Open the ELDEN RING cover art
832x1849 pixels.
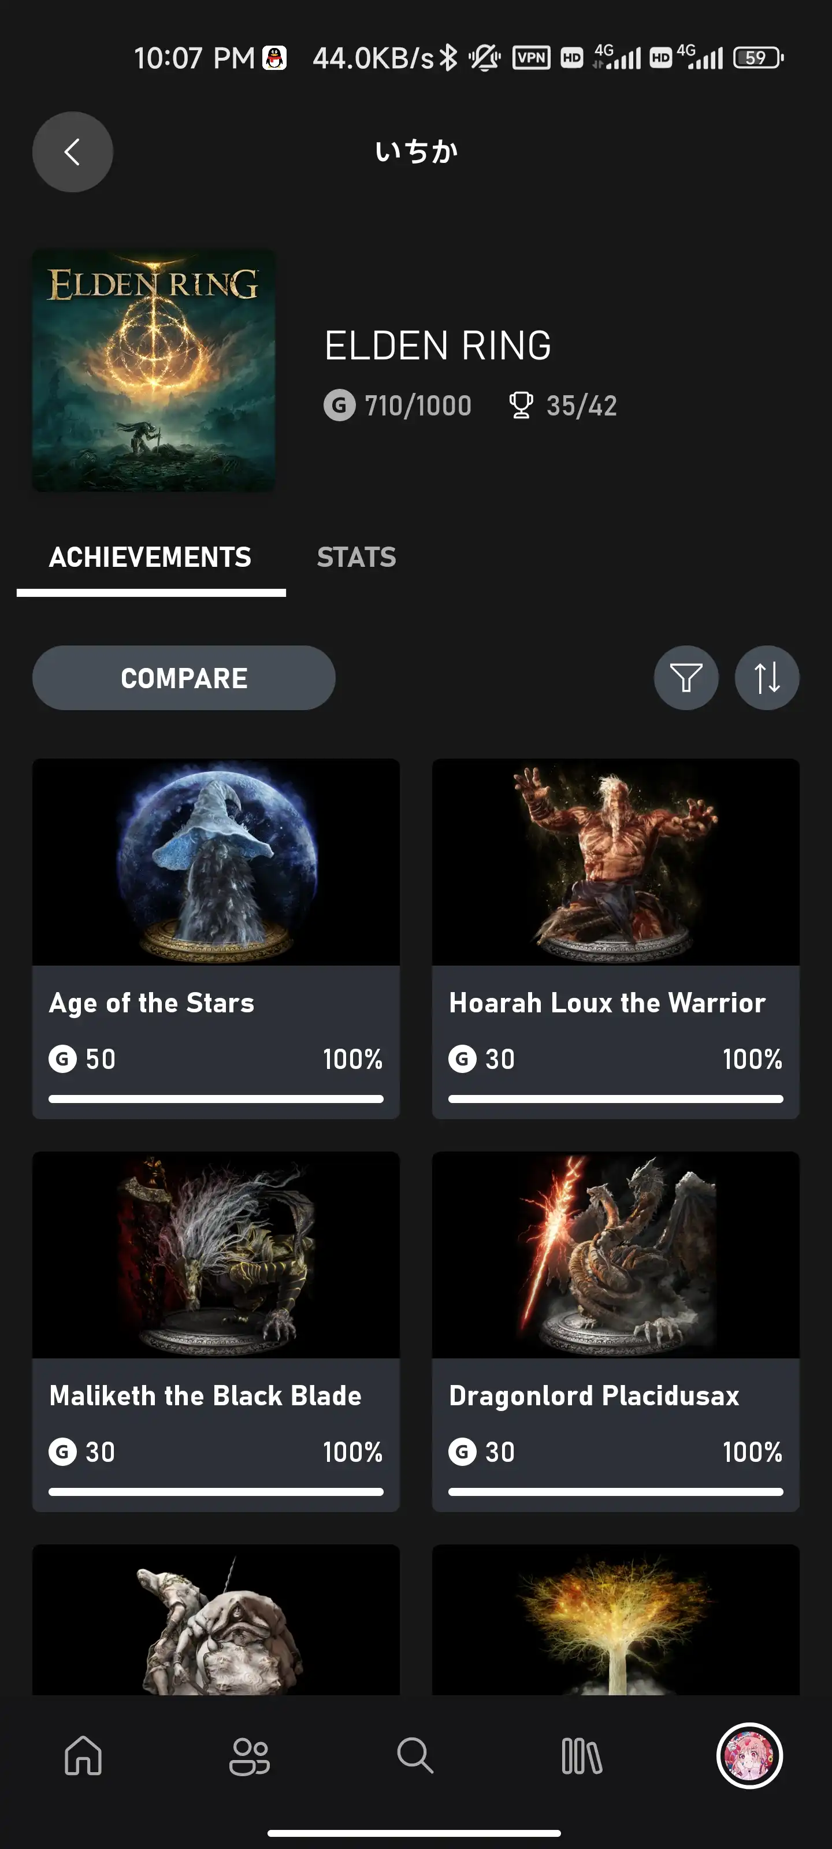tap(154, 370)
